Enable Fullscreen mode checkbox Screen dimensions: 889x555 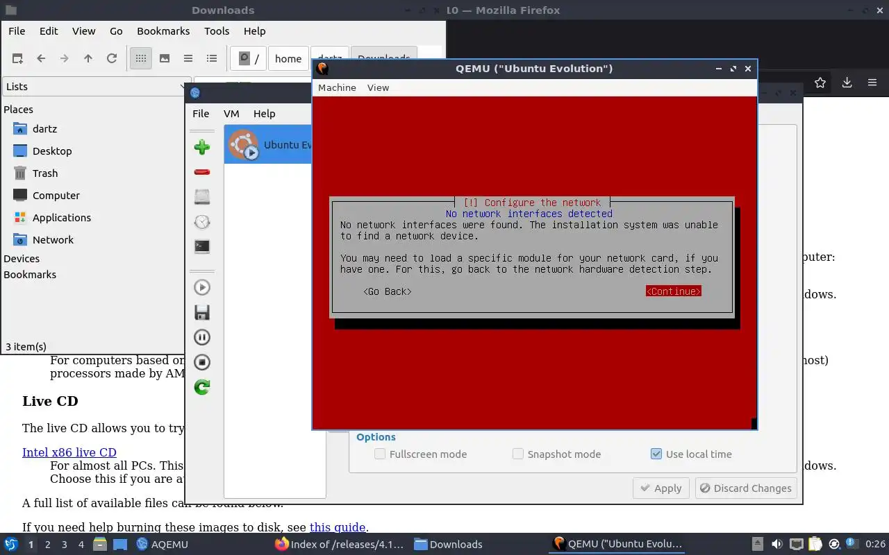coord(380,454)
